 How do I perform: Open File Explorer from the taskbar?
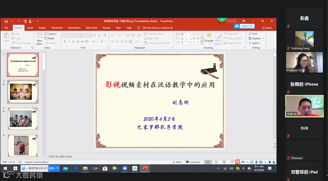(x=85, y=168)
